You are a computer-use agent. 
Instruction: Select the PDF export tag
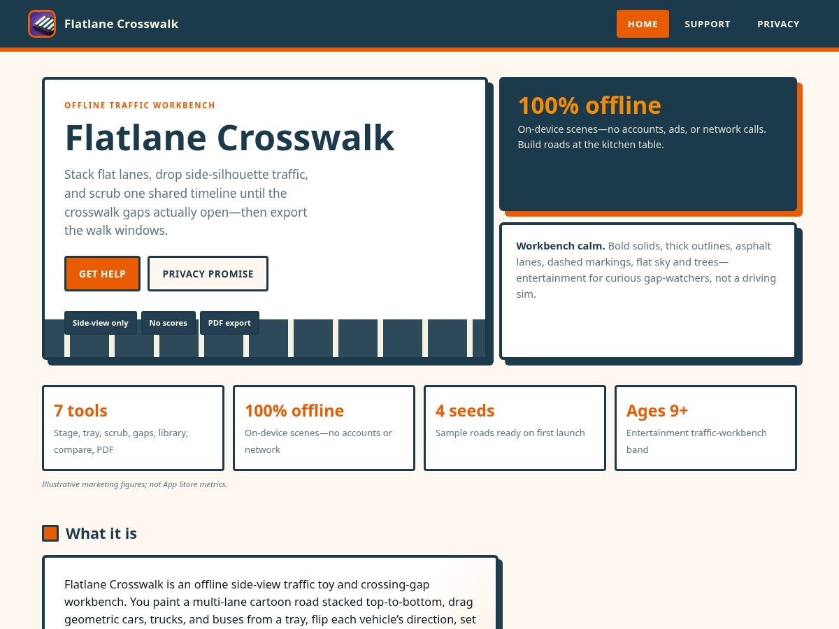(x=229, y=323)
